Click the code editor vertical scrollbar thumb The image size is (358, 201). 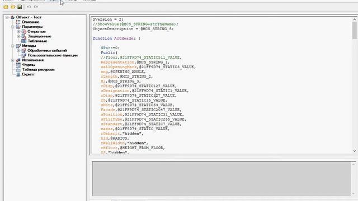tap(354, 31)
